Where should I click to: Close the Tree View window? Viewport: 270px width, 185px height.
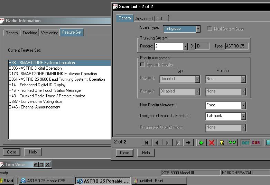[48, 165]
